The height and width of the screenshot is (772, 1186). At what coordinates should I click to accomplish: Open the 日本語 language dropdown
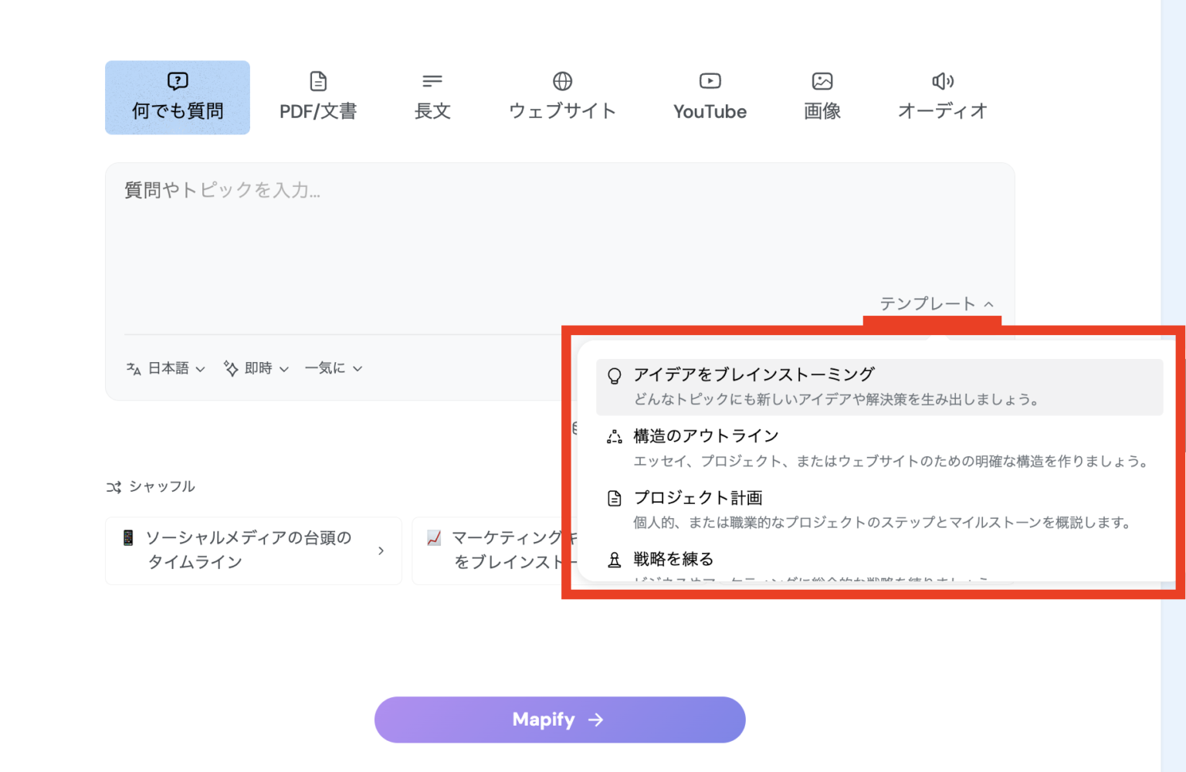(x=166, y=368)
